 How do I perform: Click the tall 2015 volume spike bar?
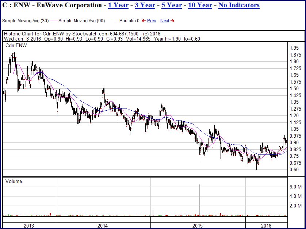pyautogui.click(x=200, y=200)
